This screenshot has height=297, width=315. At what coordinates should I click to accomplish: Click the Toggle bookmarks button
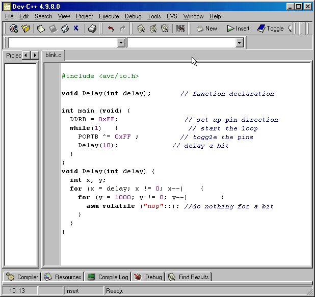point(271,29)
